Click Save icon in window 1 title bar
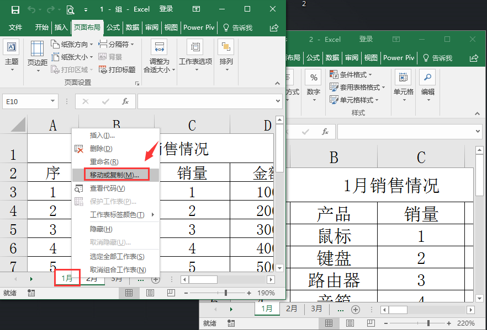The width and height of the screenshot is (487, 330). click(x=15, y=9)
